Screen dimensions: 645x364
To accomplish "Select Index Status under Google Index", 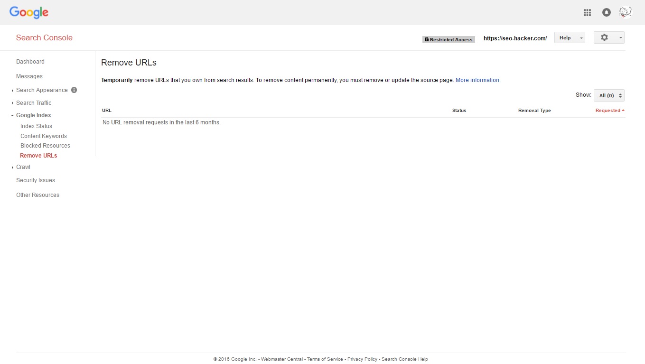I will [36, 126].
